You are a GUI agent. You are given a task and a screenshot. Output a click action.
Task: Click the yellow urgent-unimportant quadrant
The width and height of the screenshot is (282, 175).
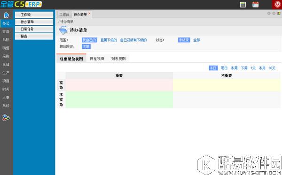coord(227,85)
